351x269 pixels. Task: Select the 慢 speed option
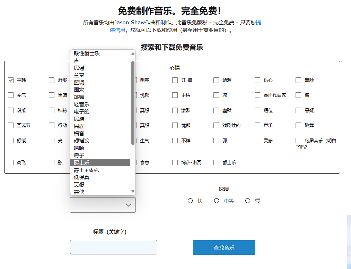point(248,201)
